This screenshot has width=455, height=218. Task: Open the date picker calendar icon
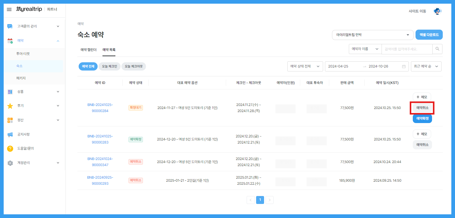point(404,66)
